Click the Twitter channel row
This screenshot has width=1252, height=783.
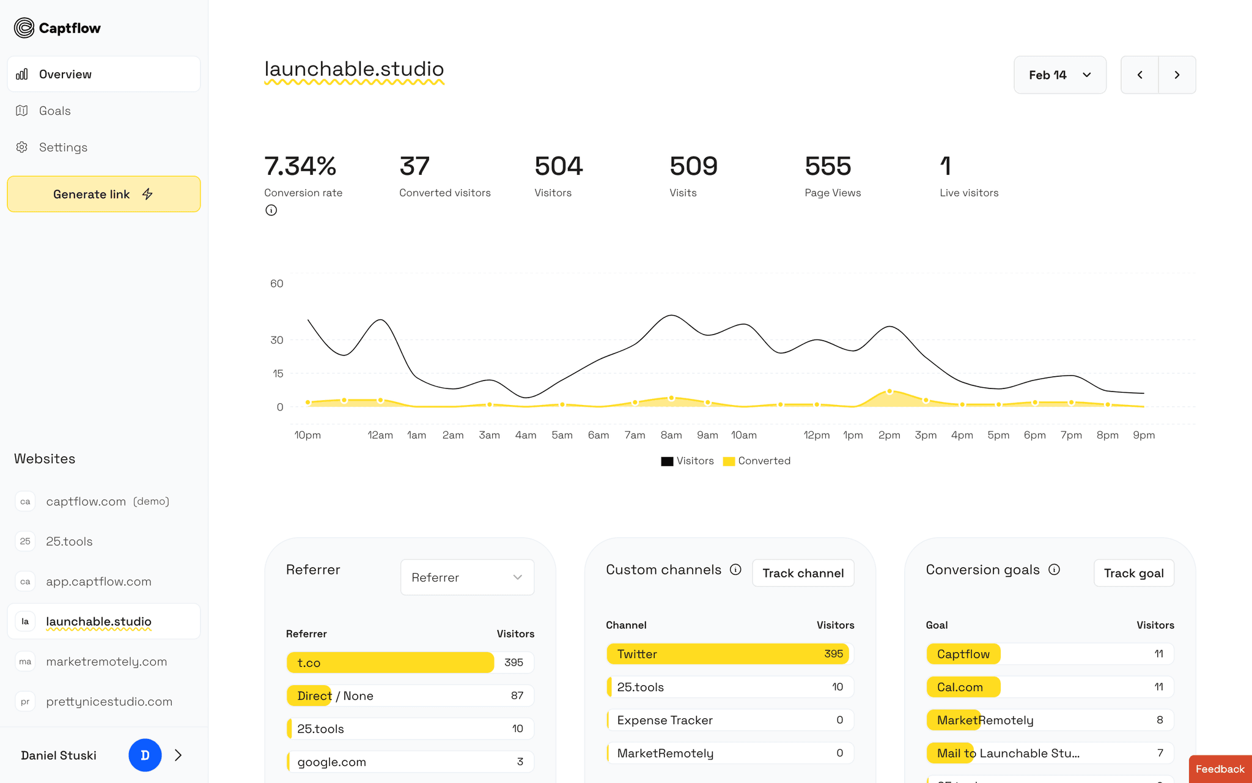tap(730, 654)
